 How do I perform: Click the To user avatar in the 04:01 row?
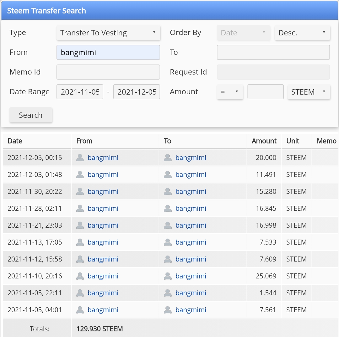tap(168, 310)
